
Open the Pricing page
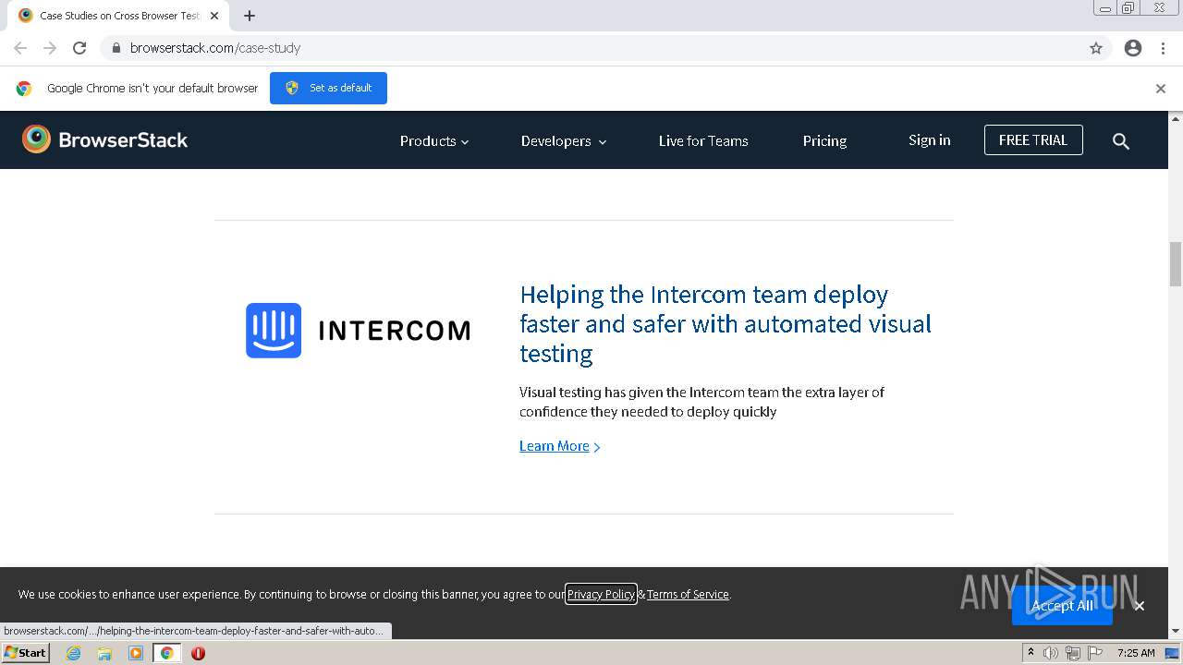pos(824,141)
